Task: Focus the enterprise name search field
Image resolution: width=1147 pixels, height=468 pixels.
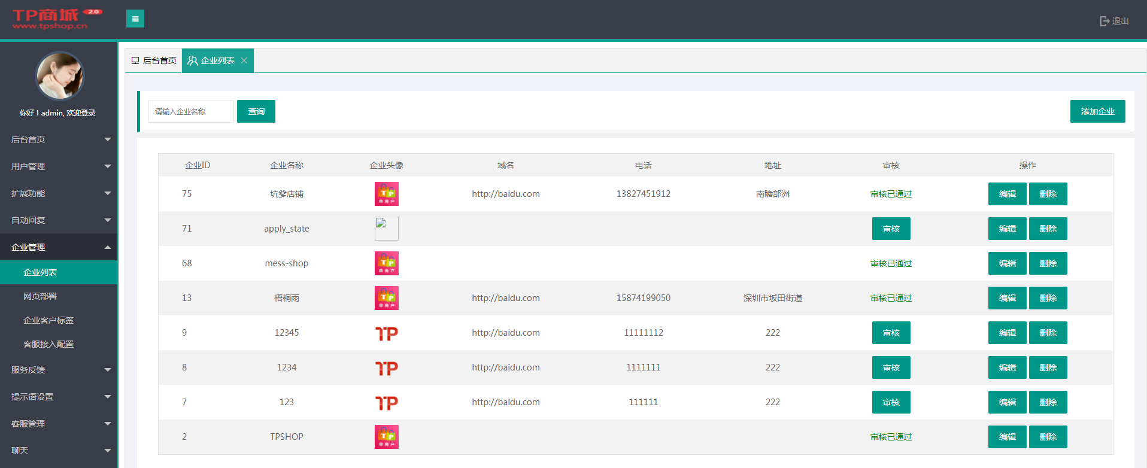Action: 191,111
